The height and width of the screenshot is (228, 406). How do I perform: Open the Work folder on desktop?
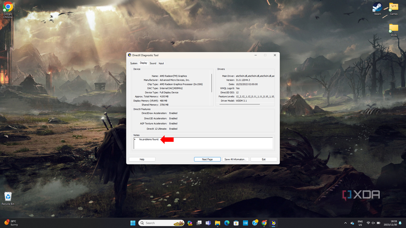tap(394, 30)
